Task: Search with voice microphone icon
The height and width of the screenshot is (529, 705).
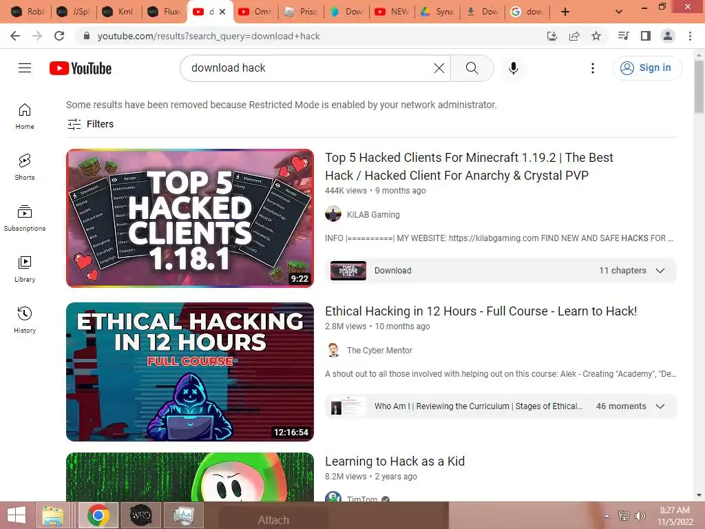Action: click(513, 68)
